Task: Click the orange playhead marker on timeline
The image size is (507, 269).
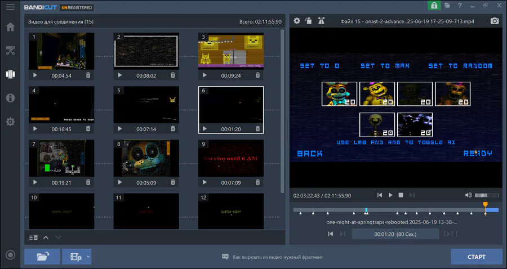Action: tap(485, 205)
